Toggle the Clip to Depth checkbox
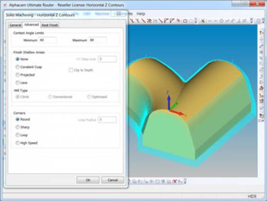The height and width of the screenshot is (201, 267). tap(71, 70)
